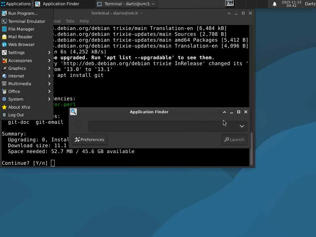Click the Dartz user name in the panel
Image resolution: width=316 pixels, height=237 pixels.
click(310, 4)
